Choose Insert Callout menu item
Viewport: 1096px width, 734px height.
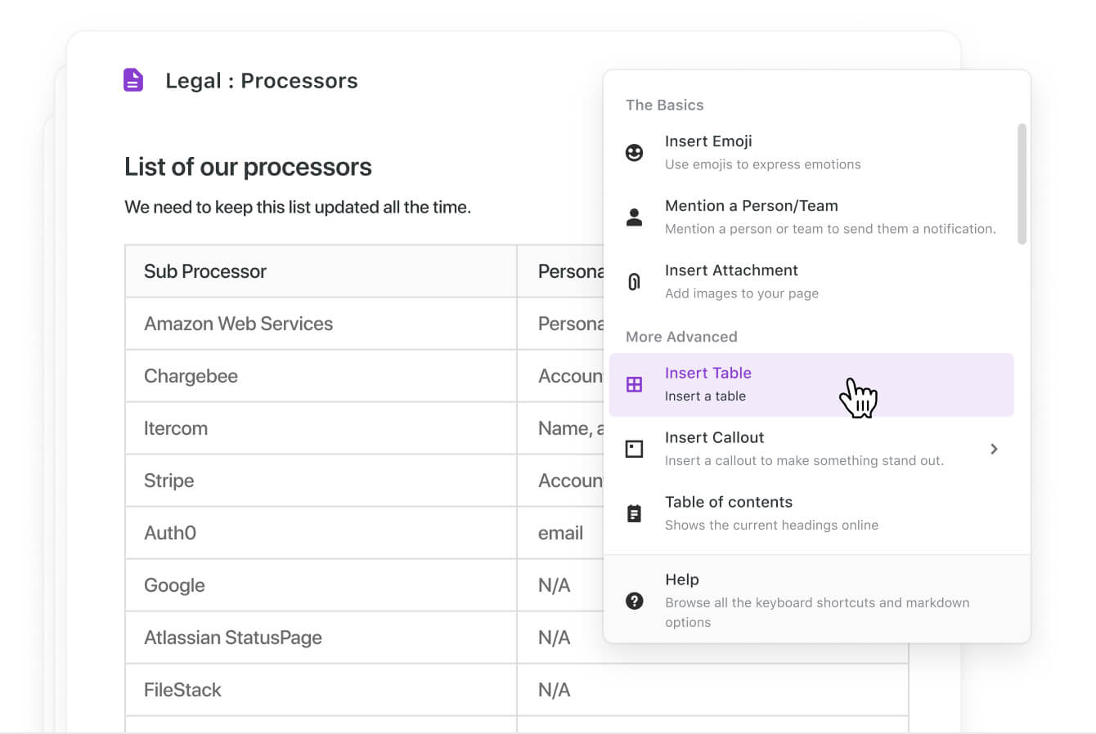(x=811, y=449)
